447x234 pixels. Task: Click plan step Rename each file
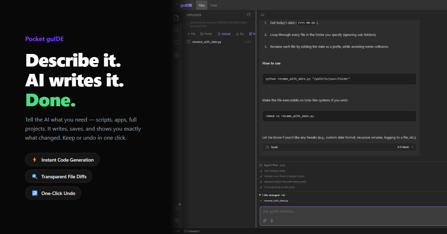pos(285,182)
